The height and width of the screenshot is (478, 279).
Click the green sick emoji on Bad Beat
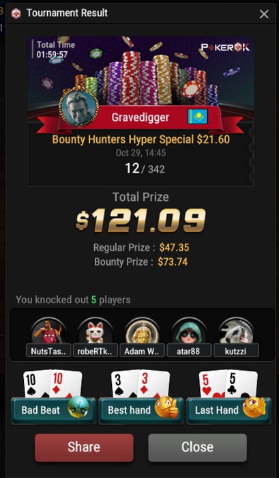click(78, 407)
